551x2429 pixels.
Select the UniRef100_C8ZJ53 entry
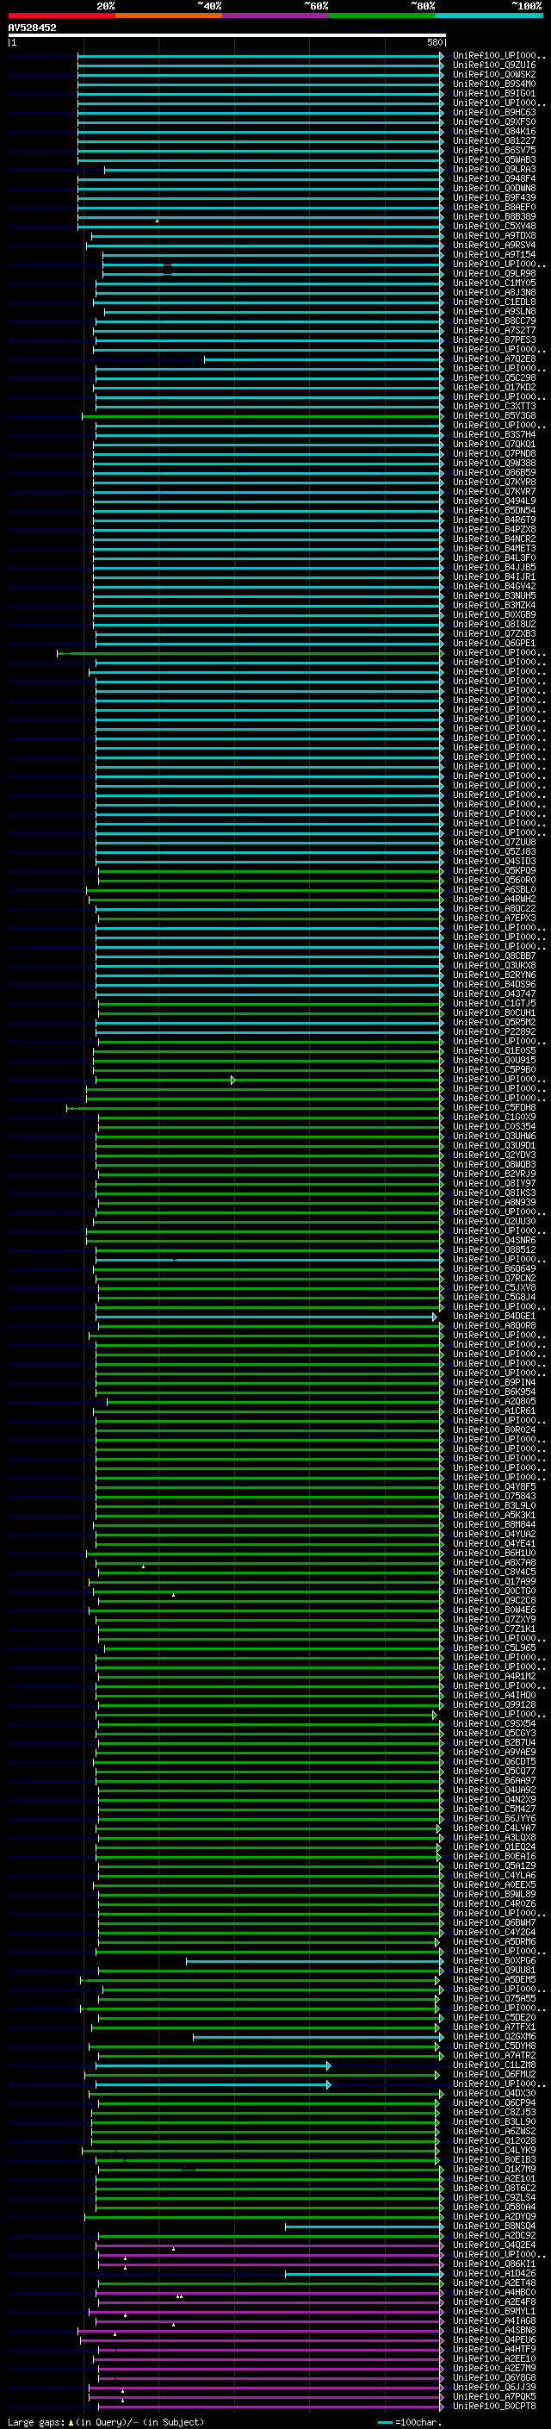(493, 2112)
